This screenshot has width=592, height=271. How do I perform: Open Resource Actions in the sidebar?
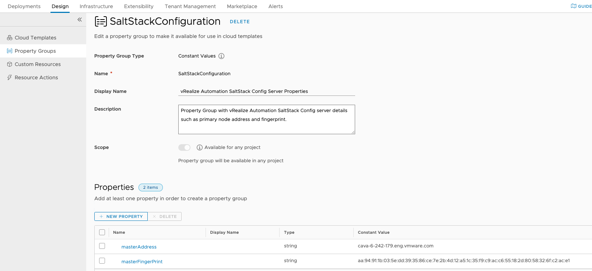36,77
